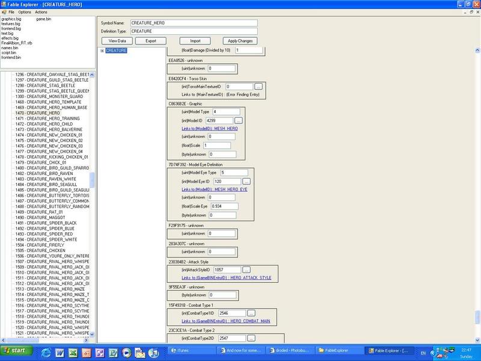Click the View Data button
This screenshot has width=481, height=361.
[117, 41]
